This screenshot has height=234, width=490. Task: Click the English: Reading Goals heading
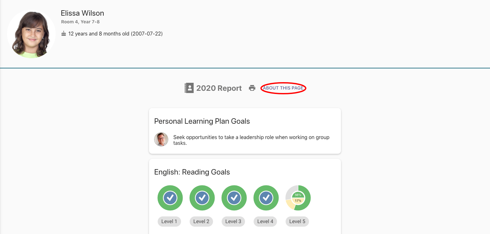192,172
